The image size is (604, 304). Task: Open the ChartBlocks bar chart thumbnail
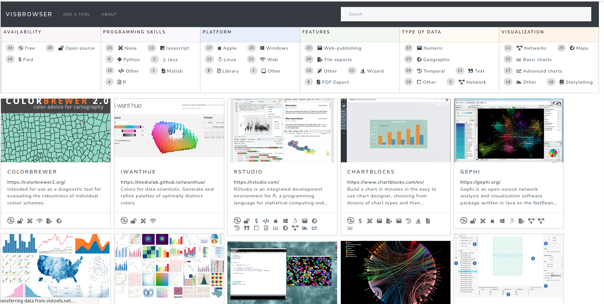[396, 131]
